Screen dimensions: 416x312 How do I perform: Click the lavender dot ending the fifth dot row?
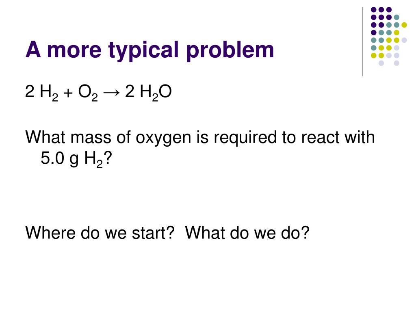click(404, 40)
